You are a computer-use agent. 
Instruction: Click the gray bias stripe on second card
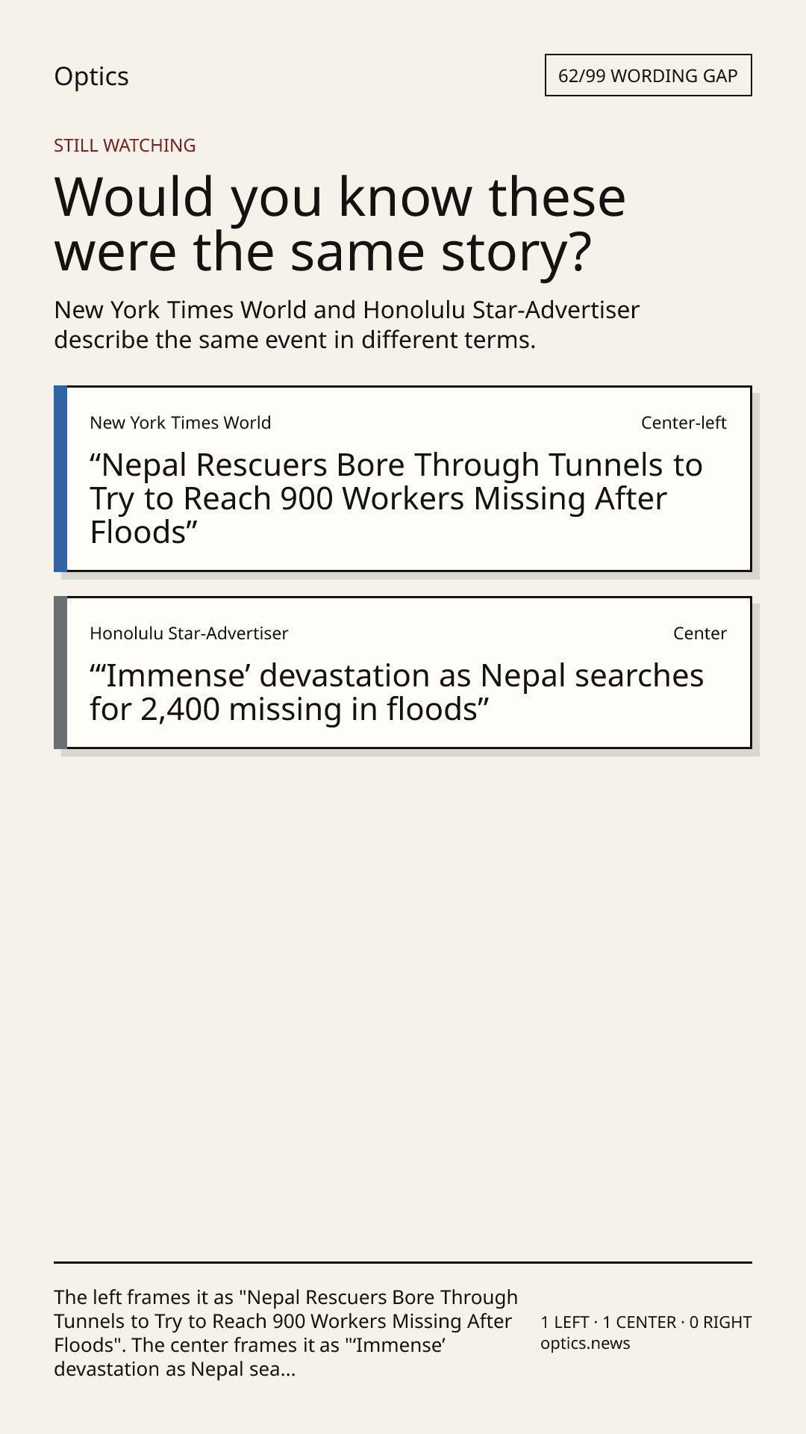click(x=60, y=672)
